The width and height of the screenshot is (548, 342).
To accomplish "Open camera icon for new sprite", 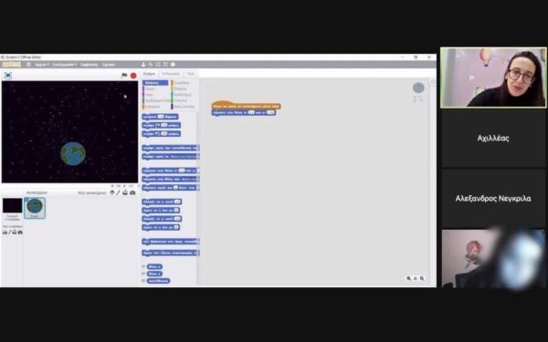I will coord(132,192).
